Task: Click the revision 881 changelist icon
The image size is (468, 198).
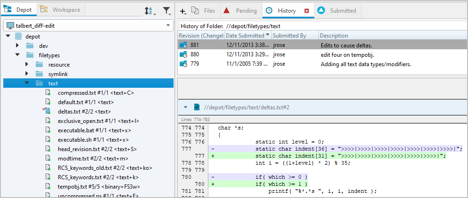Action: click(x=183, y=45)
